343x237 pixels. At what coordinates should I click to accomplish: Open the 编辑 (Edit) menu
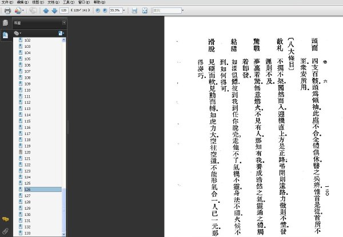point(23,2)
